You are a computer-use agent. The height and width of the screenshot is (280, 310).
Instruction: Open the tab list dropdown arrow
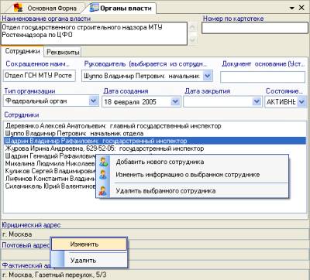292,8
